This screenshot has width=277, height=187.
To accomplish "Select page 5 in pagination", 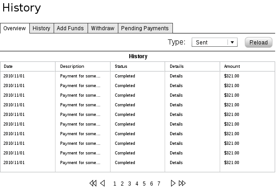I will click(144, 184).
